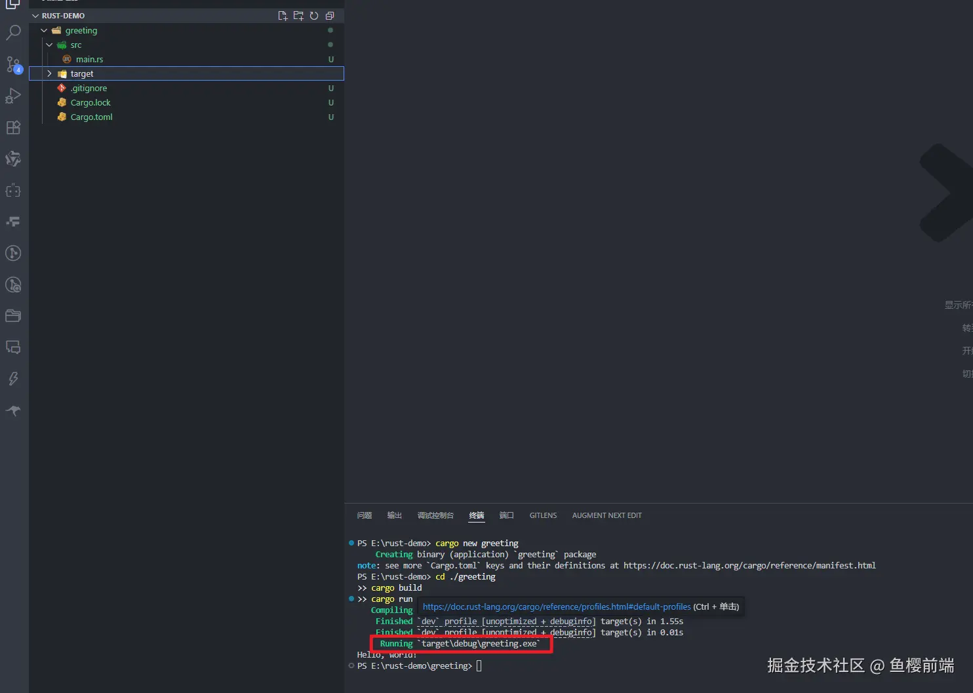973x693 pixels.
Task: Open the .gitignore file
Action: coord(89,88)
